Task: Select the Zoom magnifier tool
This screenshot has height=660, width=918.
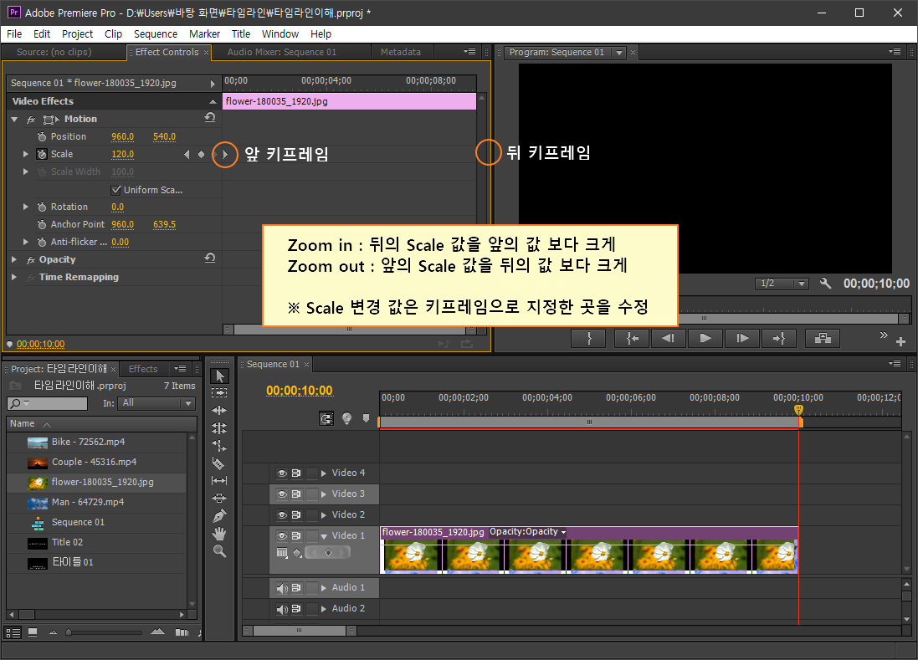Action: tap(219, 551)
